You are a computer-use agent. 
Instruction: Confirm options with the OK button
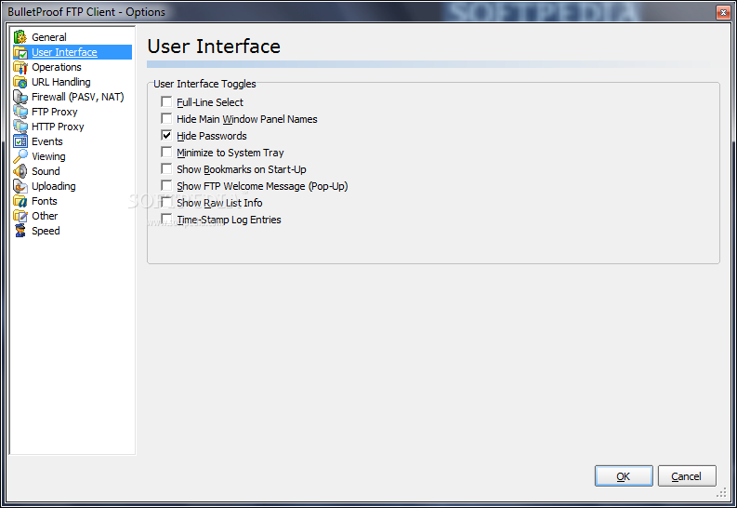coord(624,476)
